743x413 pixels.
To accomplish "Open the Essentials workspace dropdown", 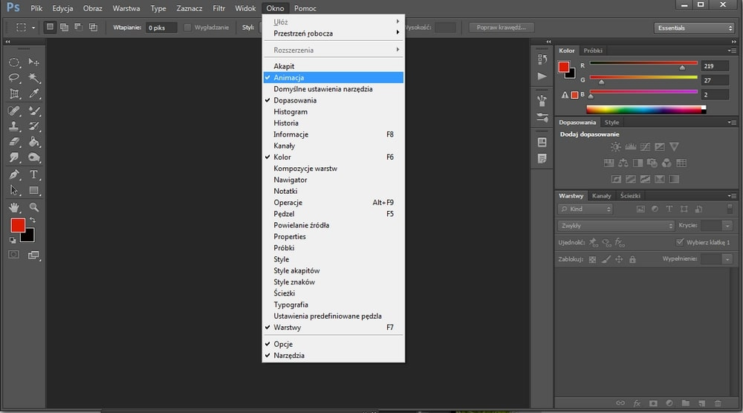I will (x=694, y=28).
